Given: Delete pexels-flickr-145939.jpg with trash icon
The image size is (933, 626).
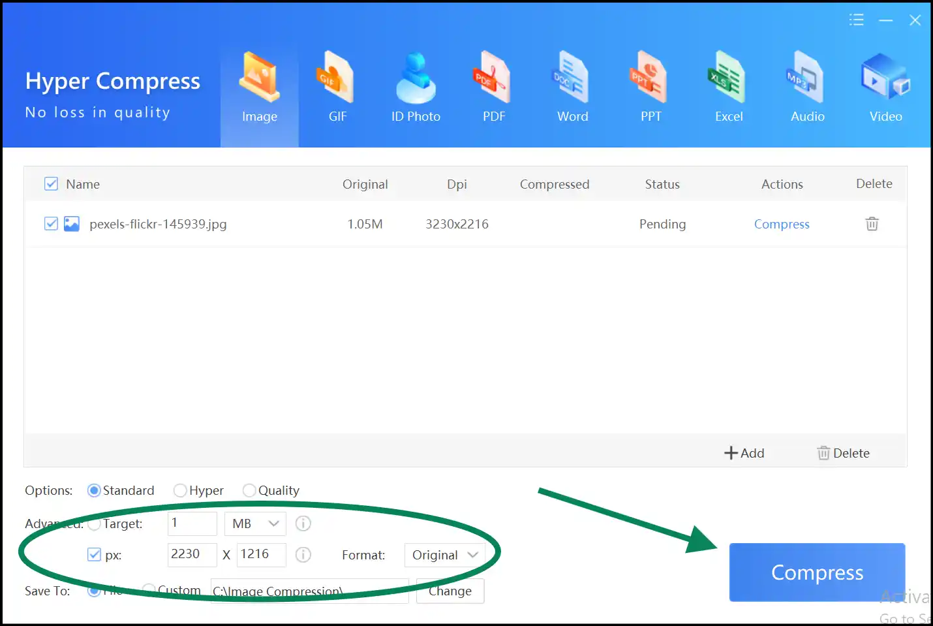Looking at the screenshot, I should pos(872,224).
